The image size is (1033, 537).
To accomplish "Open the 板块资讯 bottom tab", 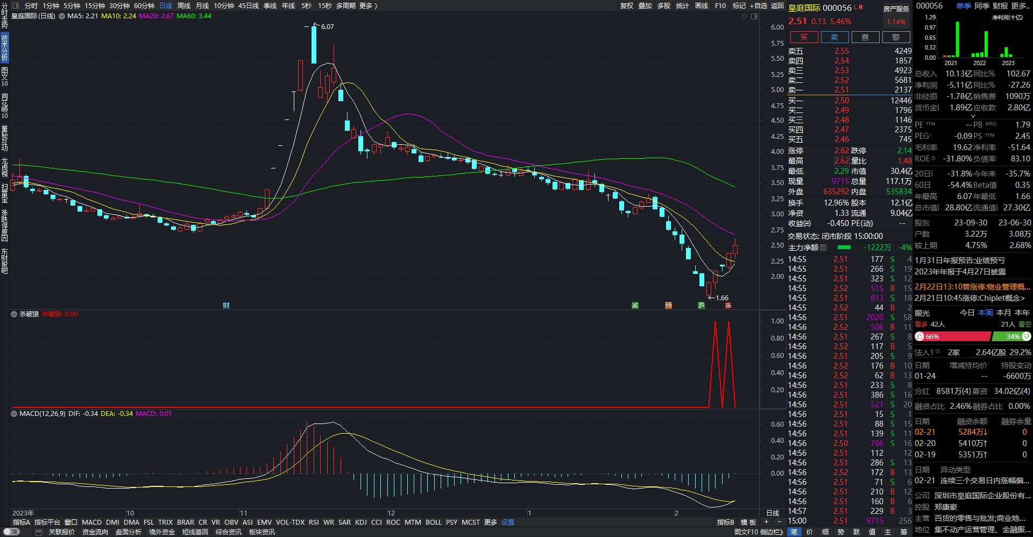I will 262,532.
